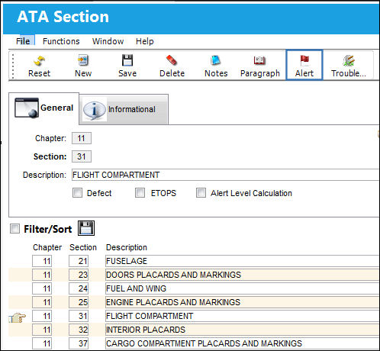Select the FUSELAGE row description
Screen dimensions: 380x351
coord(243,261)
